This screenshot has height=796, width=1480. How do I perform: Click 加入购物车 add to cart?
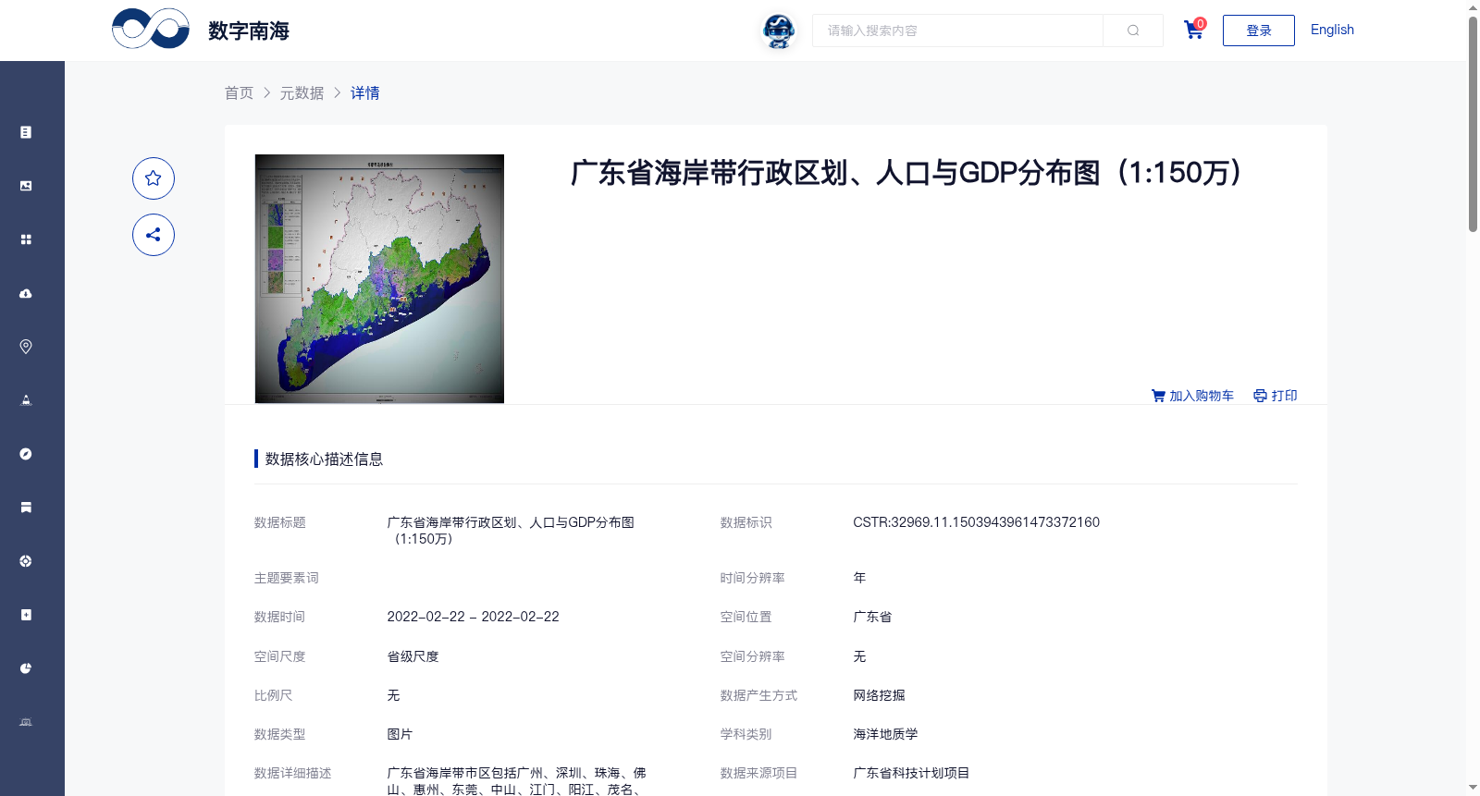pyautogui.click(x=1192, y=396)
